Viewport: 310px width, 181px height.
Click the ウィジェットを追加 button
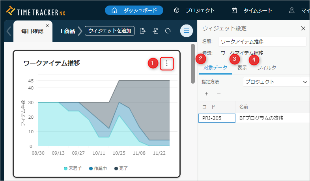(110, 31)
